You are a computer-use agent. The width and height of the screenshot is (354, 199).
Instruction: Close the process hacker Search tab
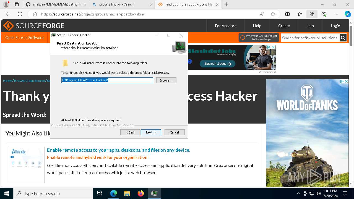tap(151, 4)
